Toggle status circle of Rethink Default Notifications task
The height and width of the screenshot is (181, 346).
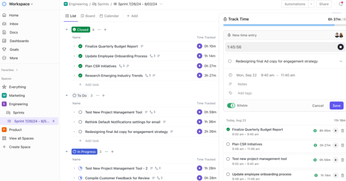coord(80,122)
